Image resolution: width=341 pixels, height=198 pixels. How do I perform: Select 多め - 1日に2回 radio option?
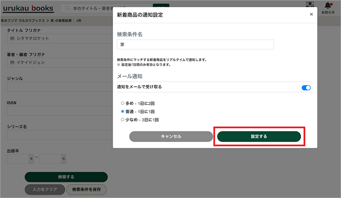[x=123, y=103]
